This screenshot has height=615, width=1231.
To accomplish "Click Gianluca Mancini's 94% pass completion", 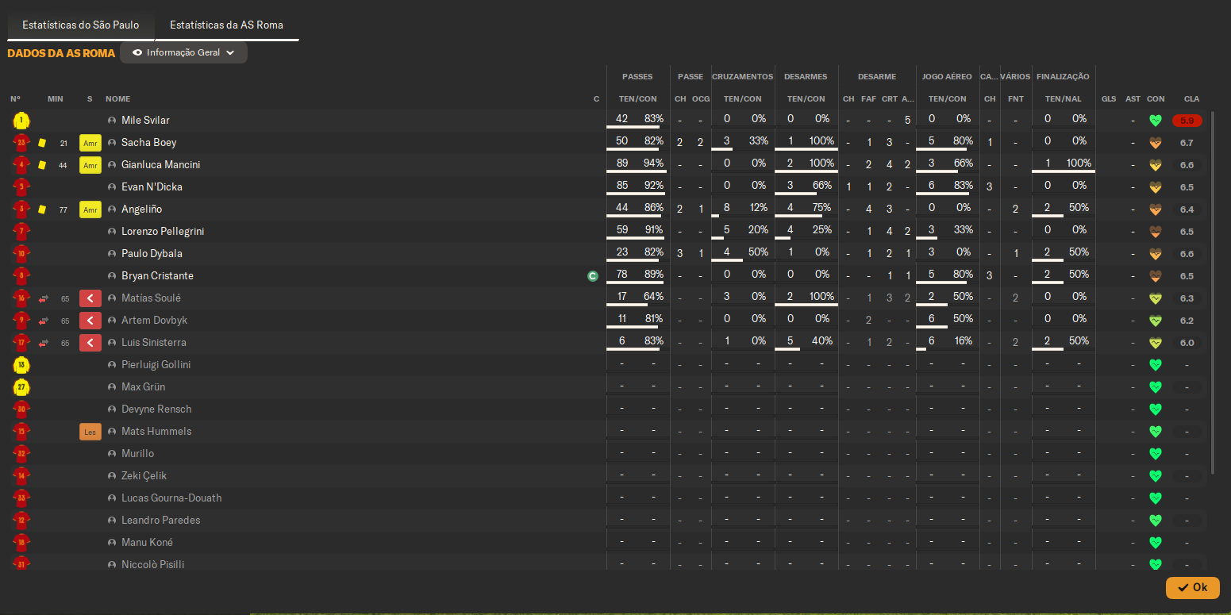I will 653,163.
